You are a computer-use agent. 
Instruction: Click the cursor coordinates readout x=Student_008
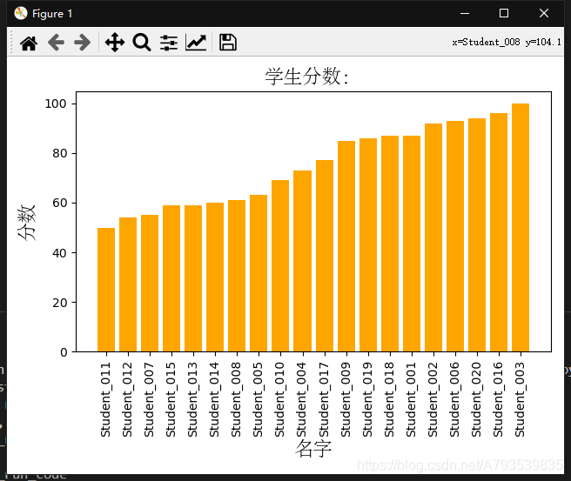tap(507, 43)
